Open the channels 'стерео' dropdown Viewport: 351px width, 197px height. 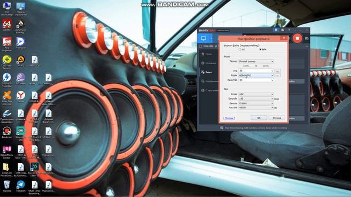point(256,103)
